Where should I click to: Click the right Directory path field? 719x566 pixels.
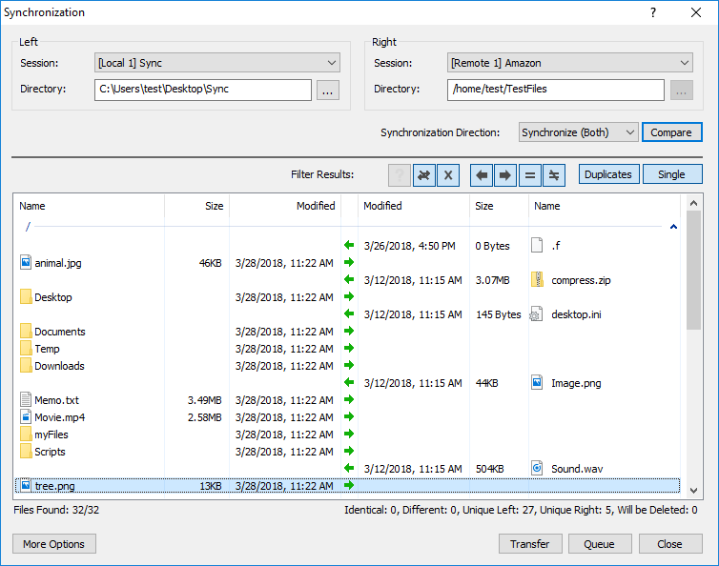[555, 90]
